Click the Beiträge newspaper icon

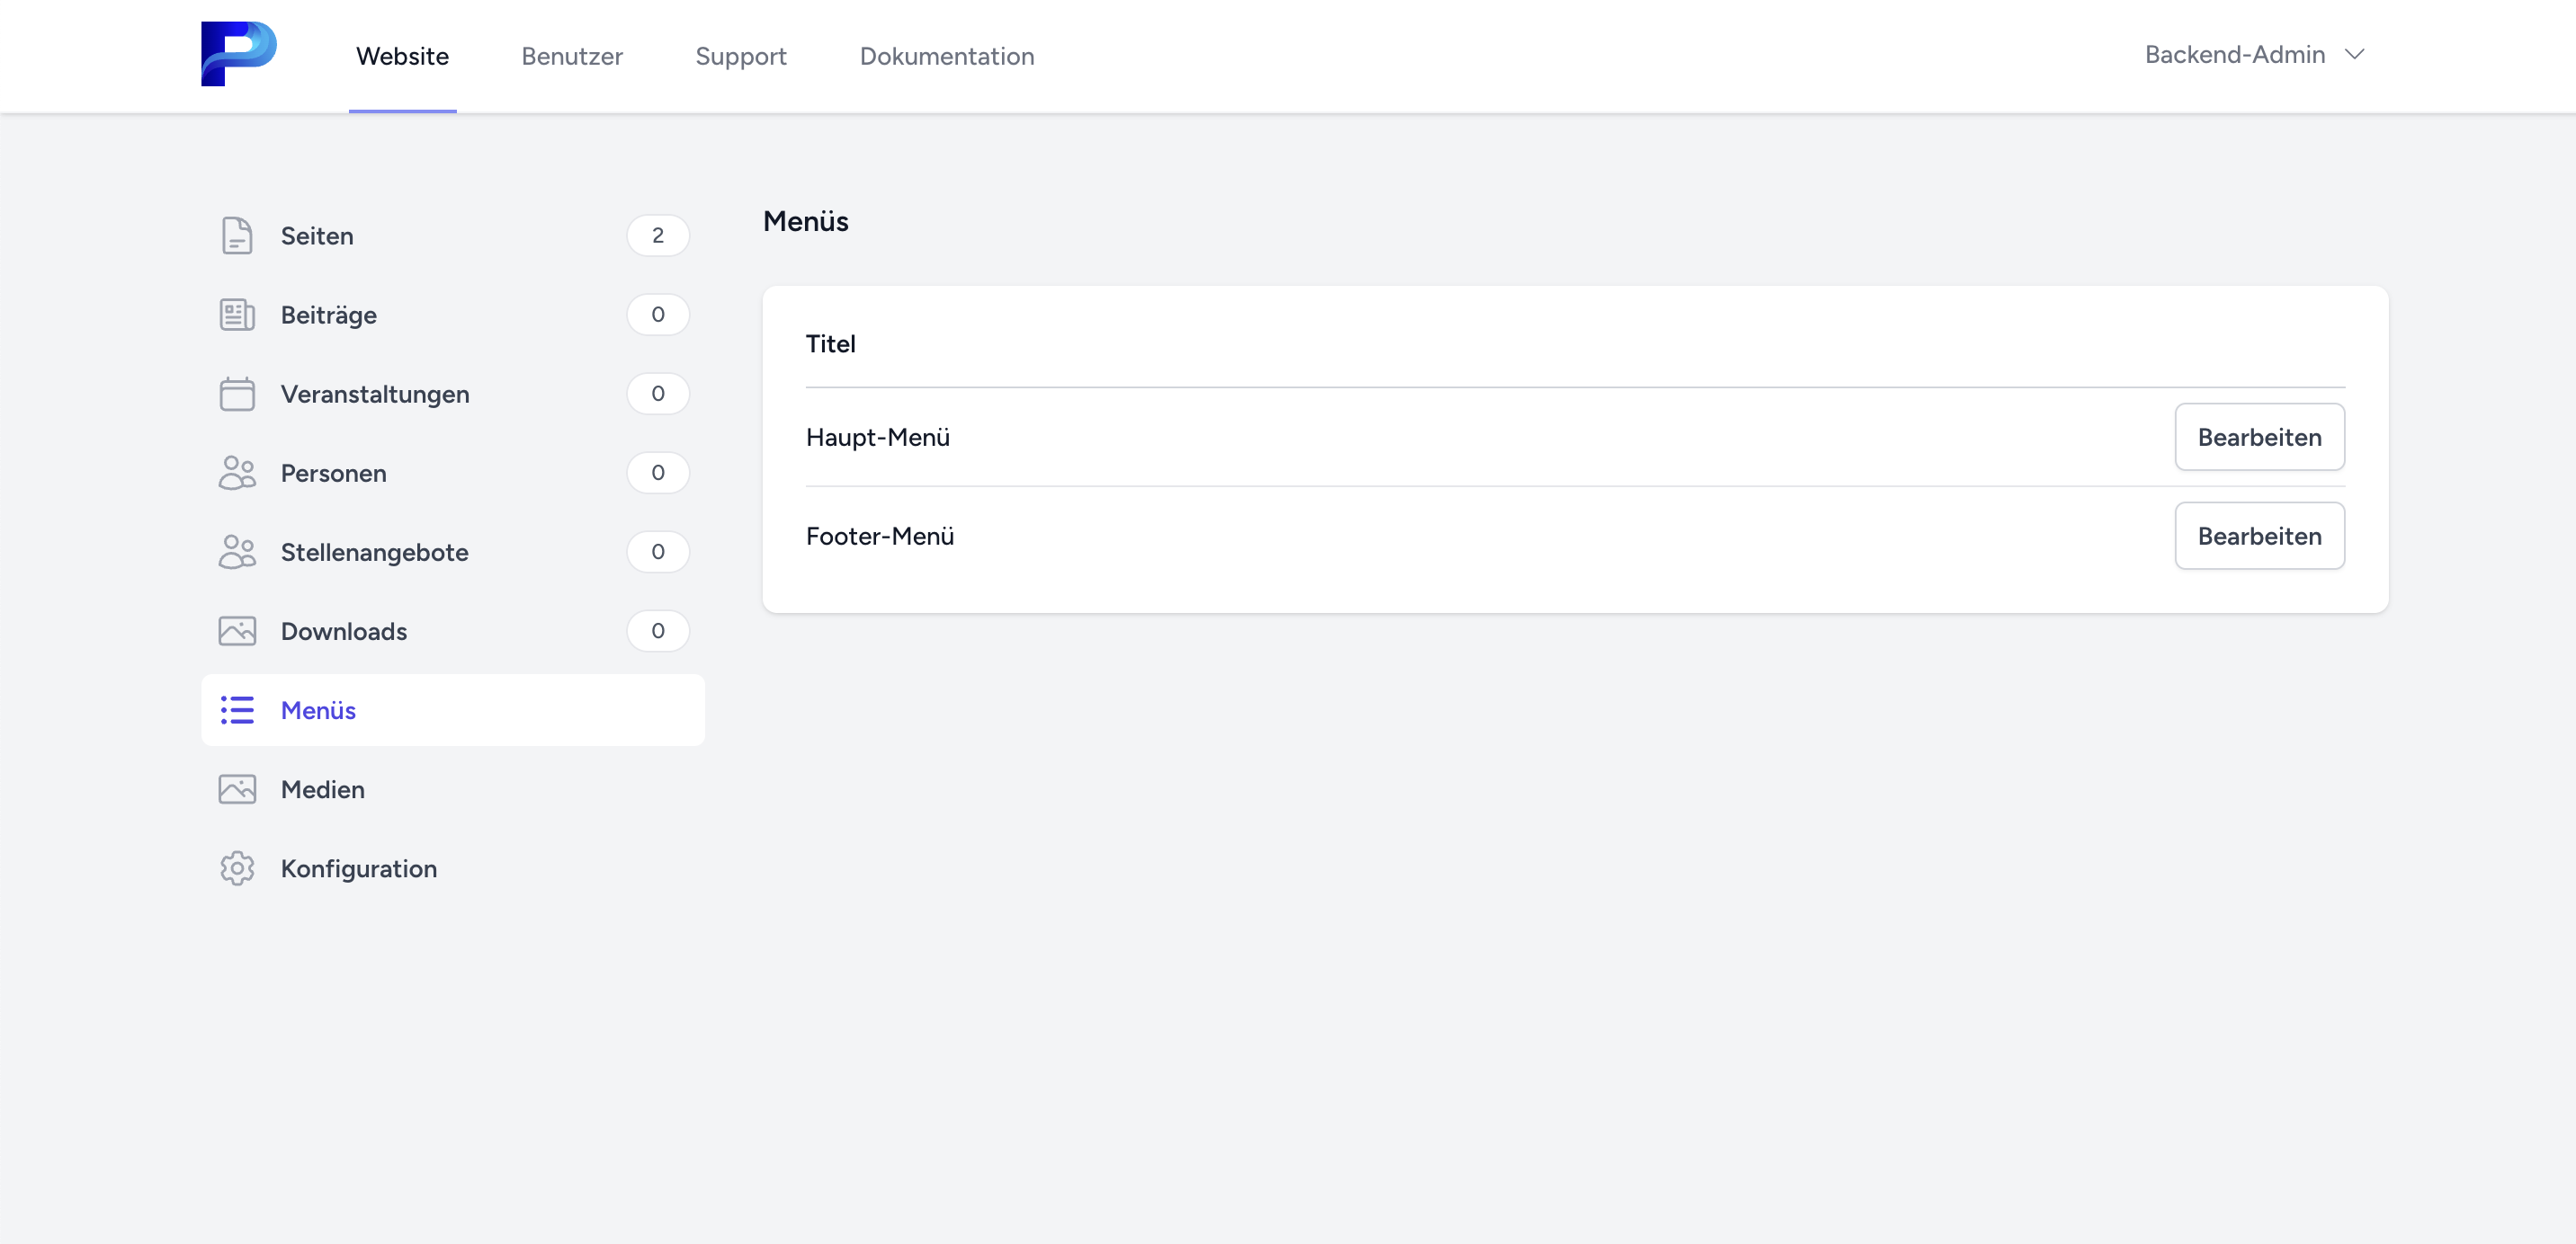(x=237, y=315)
